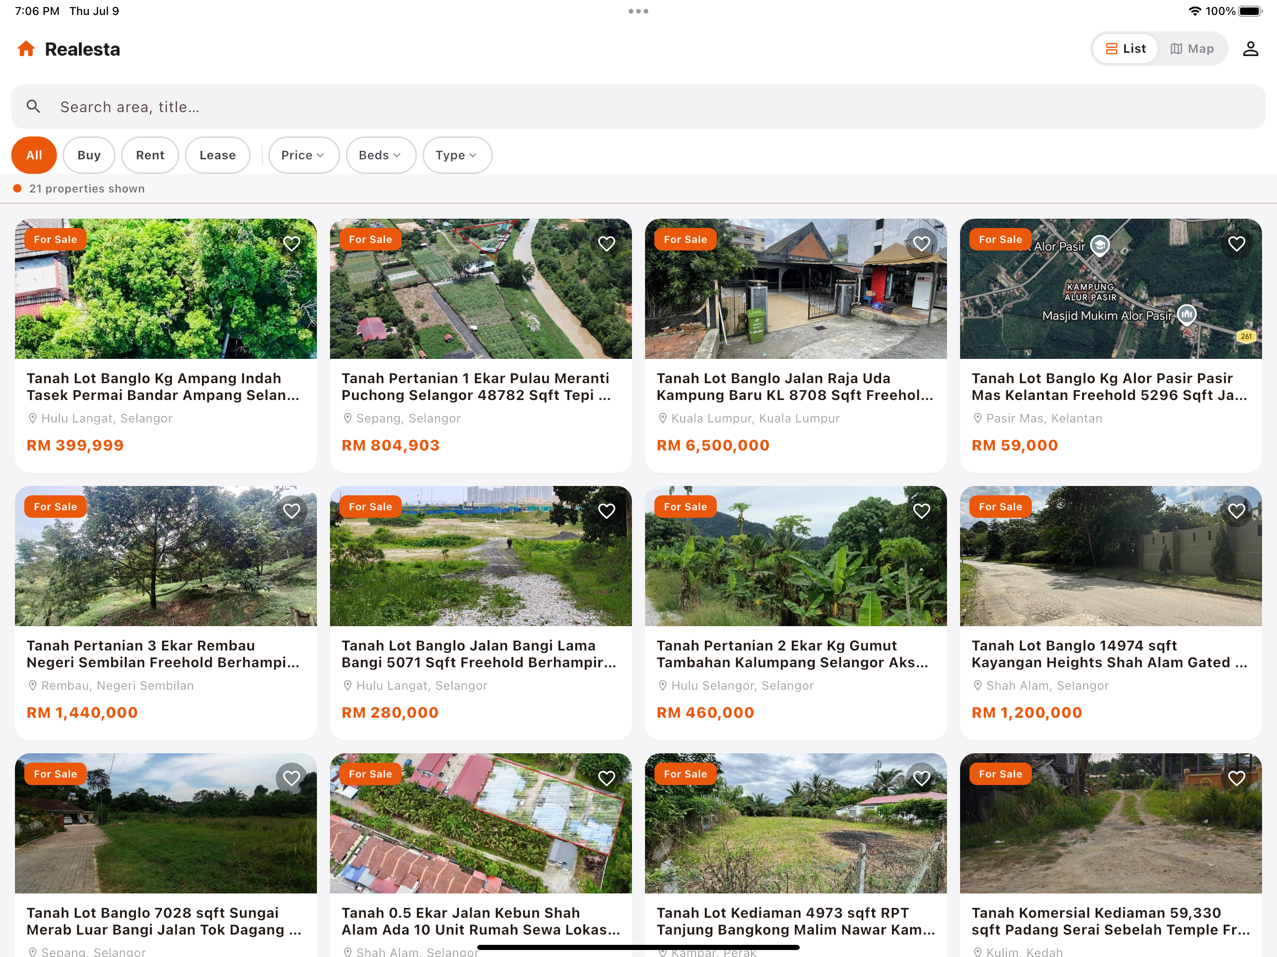Open the Type filter dropdown
The height and width of the screenshot is (957, 1277).
(457, 155)
